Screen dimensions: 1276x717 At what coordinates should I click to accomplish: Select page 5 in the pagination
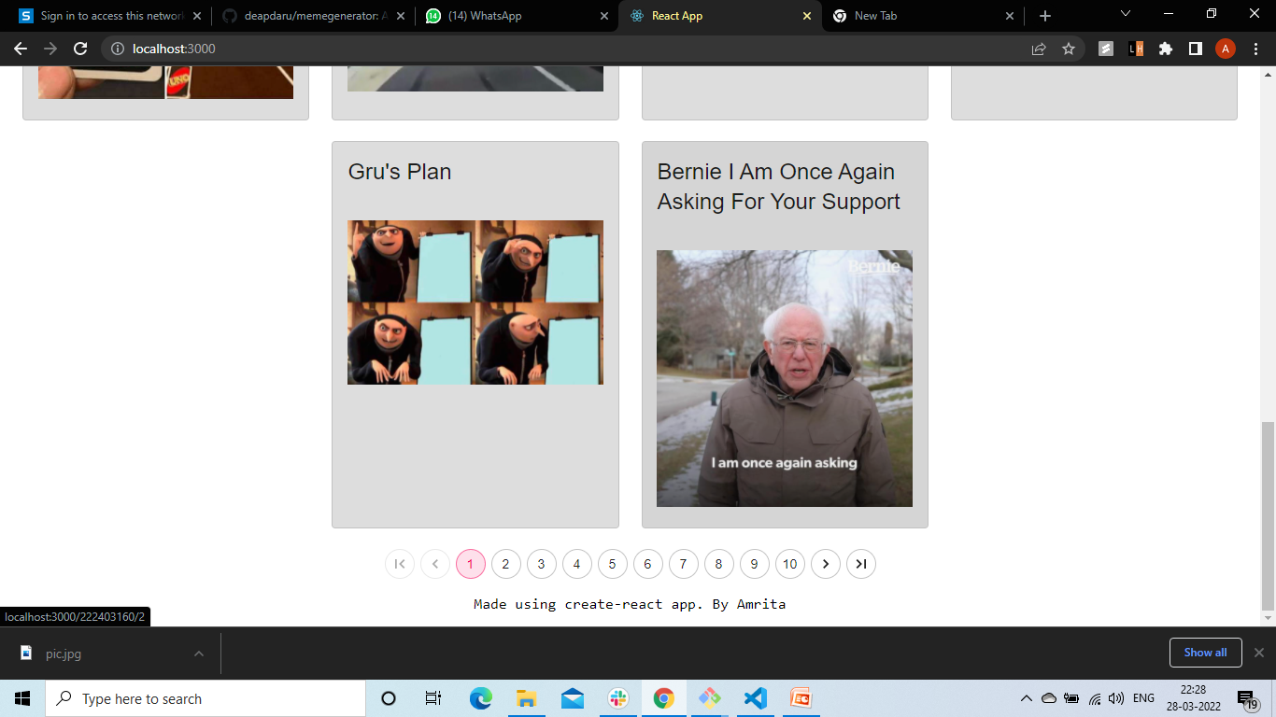click(x=612, y=564)
